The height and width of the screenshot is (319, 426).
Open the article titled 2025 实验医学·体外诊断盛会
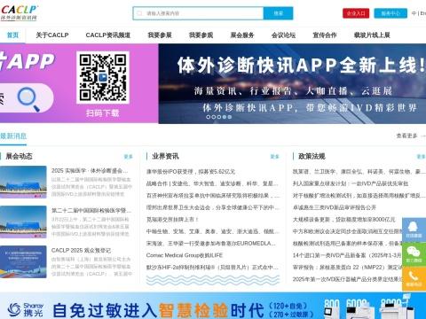[90, 171]
